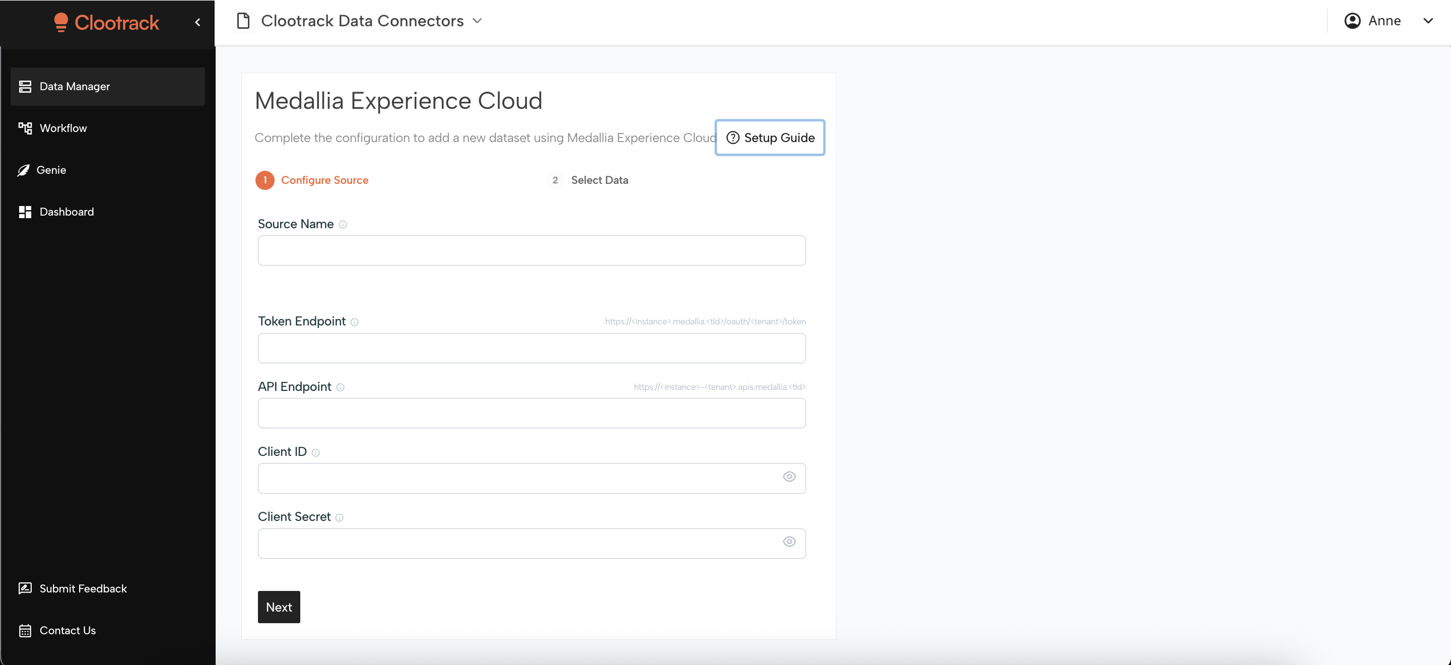
Task: Click the API Endpoint example URL hint
Action: (719, 387)
